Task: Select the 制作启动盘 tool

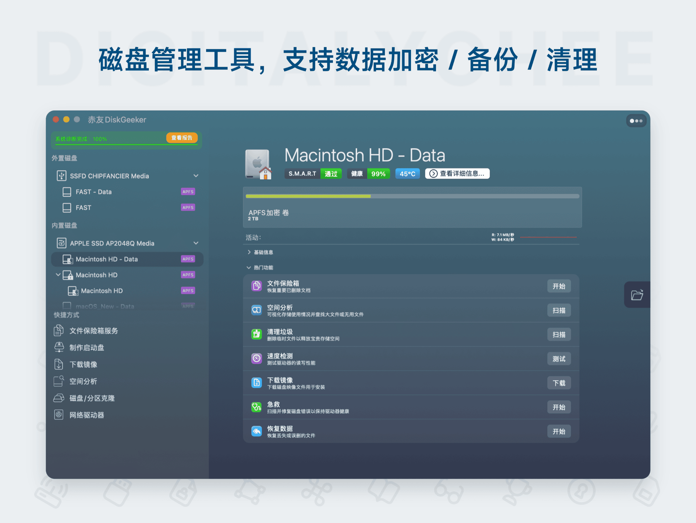Action: pos(87,347)
